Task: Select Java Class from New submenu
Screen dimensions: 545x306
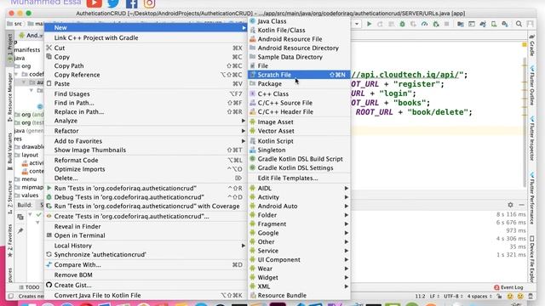Action: click(x=299, y=21)
